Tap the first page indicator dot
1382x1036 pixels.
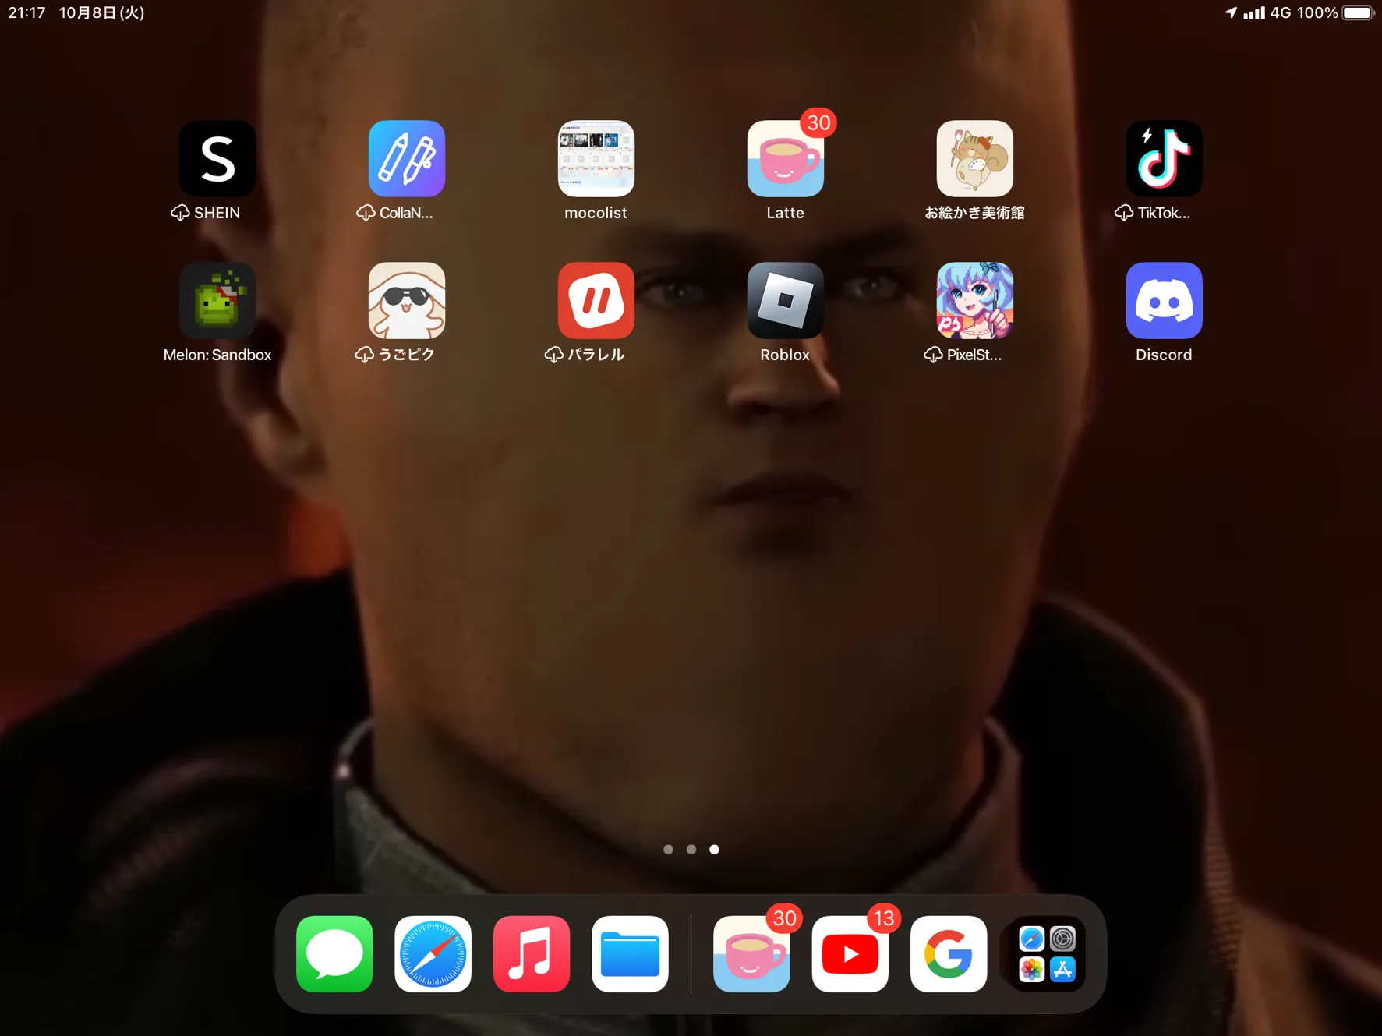point(668,849)
